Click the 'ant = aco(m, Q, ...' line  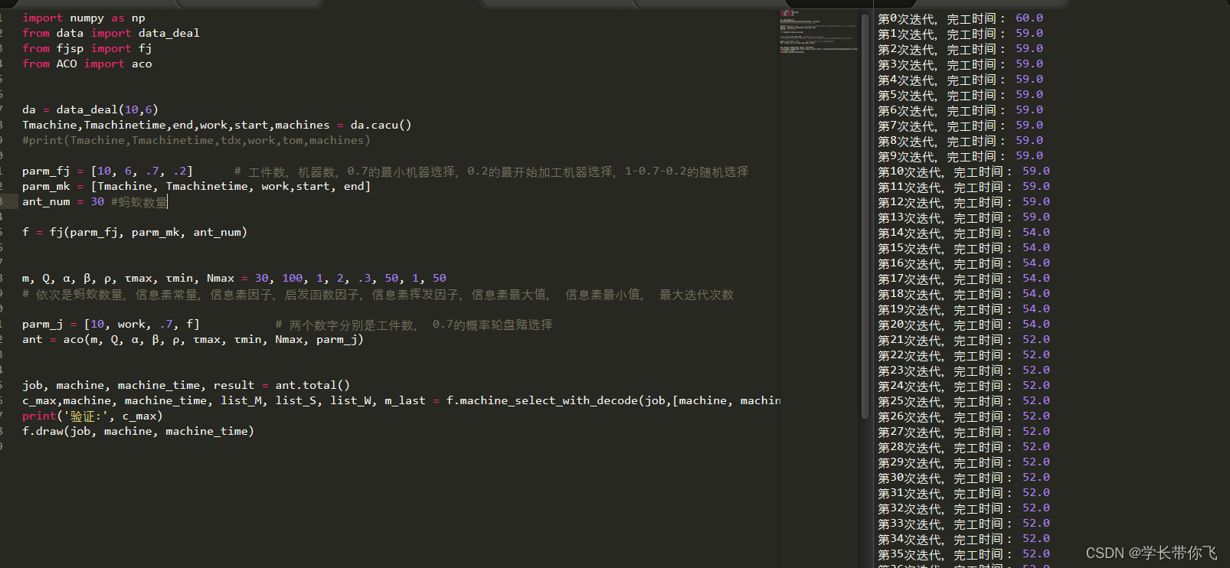[193, 339]
